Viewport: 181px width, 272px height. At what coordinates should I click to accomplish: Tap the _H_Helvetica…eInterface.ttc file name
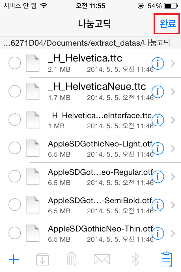click(100, 116)
